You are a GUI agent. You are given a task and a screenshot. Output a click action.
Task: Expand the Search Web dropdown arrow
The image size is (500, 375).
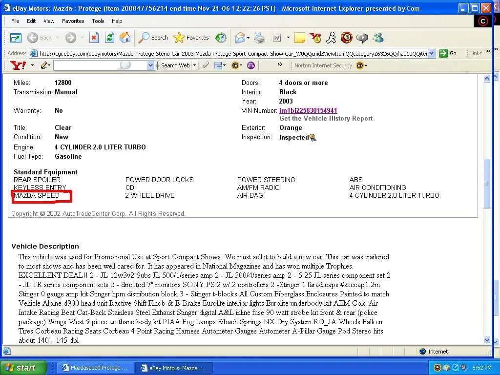click(194, 65)
